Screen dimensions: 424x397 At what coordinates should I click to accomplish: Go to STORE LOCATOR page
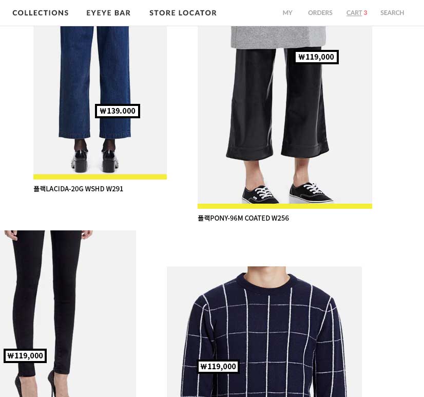183,13
